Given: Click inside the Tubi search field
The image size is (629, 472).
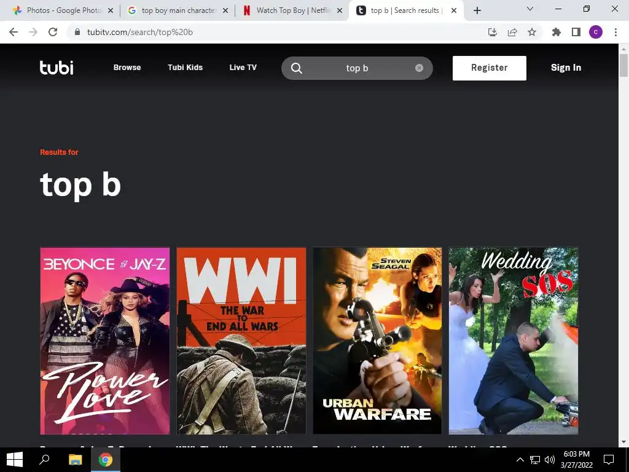Looking at the screenshot, I should pos(357,68).
